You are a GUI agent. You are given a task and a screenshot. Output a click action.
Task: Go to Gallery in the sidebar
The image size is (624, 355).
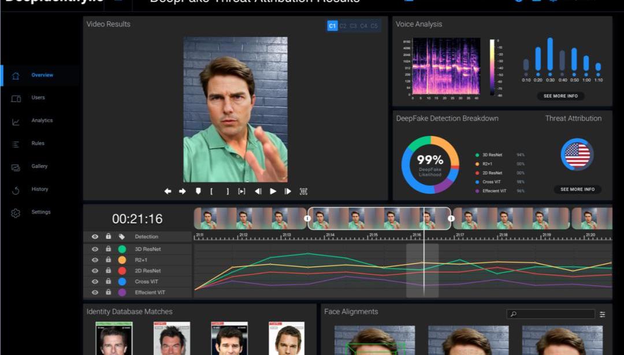(x=39, y=166)
